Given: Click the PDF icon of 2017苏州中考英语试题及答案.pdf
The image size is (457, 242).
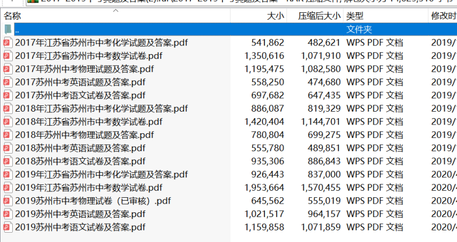Looking at the screenshot, I should click(7, 82).
